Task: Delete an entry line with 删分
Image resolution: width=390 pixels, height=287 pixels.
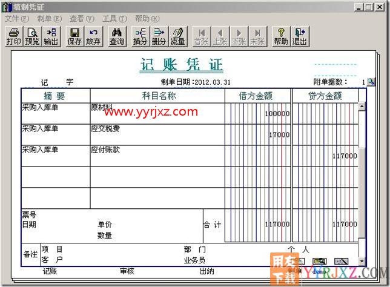Action: [x=159, y=36]
